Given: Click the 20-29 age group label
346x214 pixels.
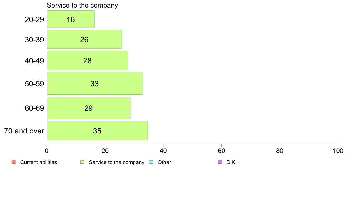Looking at the screenshot, I should click(34, 19).
